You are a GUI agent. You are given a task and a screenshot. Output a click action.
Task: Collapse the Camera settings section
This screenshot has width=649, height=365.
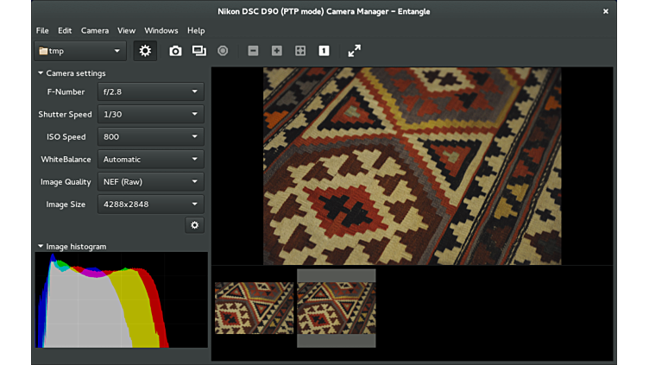[41, 73]
